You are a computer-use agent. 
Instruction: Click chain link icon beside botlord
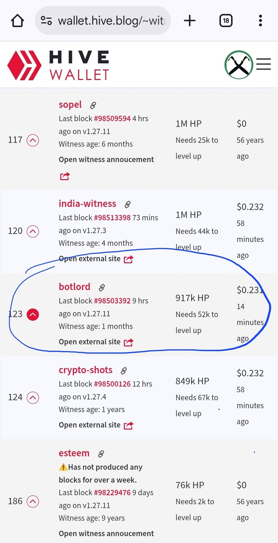[x=102, y=287]
